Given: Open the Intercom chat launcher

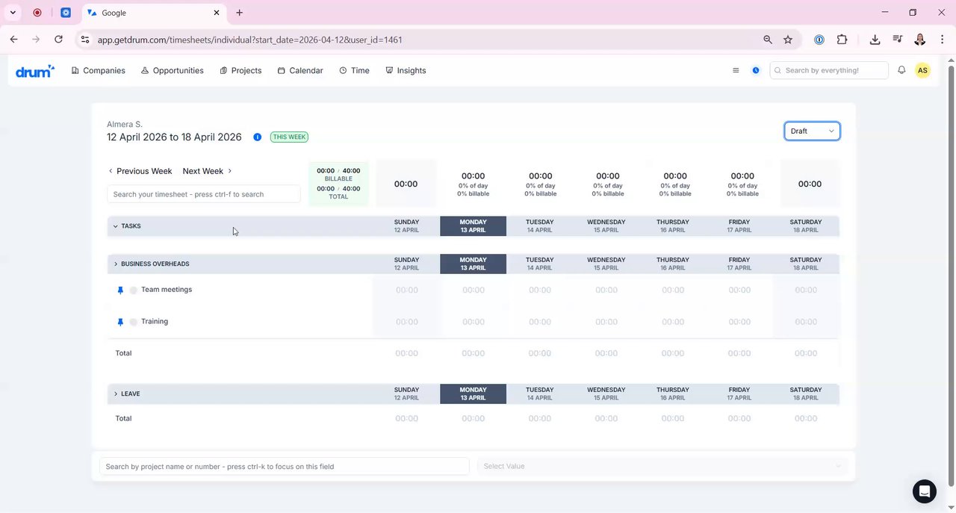Looking at the screenshot, I should coord(925,491).
